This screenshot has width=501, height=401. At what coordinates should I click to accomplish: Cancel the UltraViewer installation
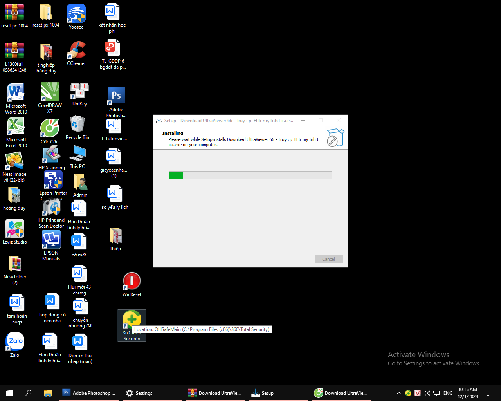pyautogui.click(x=328, y=259)
